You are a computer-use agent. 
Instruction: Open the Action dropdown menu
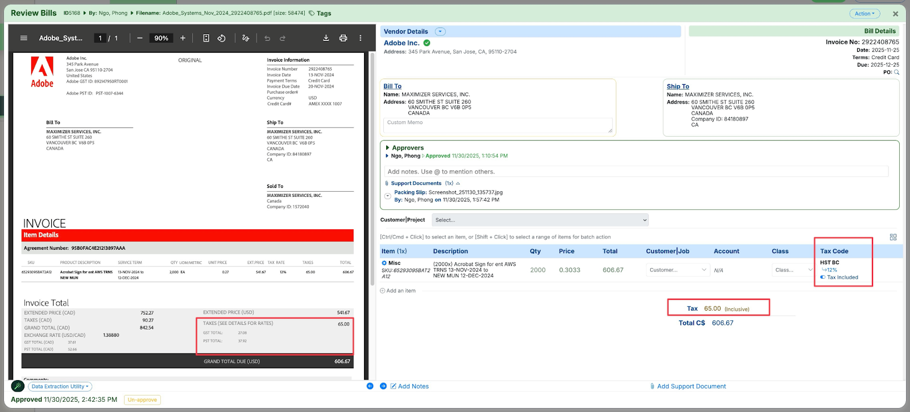(x=864, y=14)
